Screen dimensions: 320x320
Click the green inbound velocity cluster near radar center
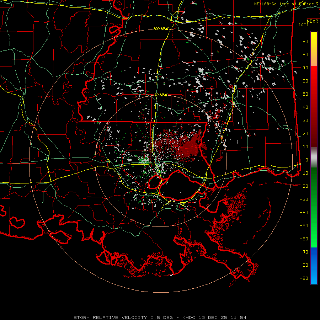tap(144, 160)
